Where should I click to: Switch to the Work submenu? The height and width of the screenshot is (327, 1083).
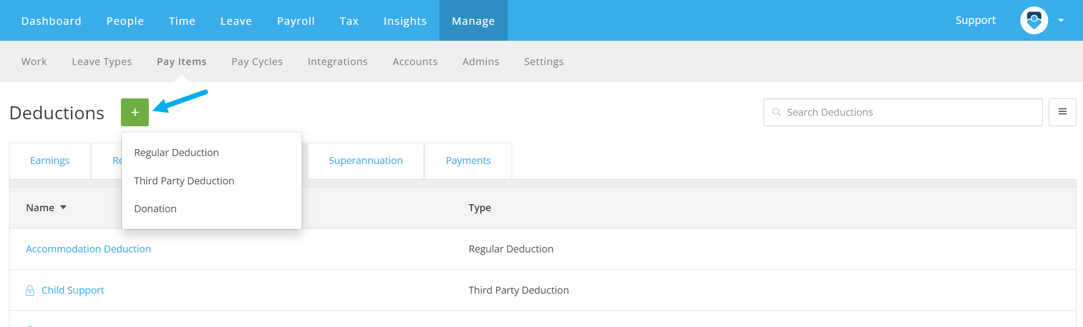(x=34, y=62)
